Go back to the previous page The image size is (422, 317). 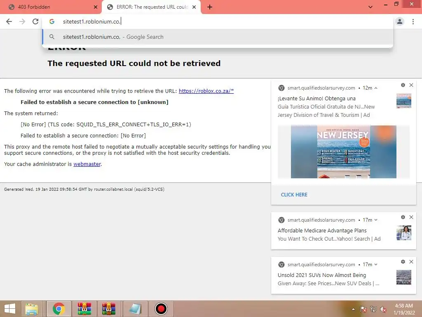click(x=9, y=21)
